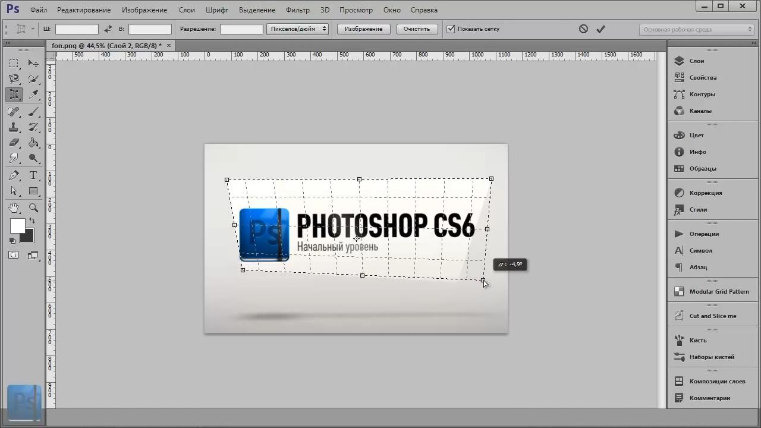761x428 pixels.
Task: Click the white foreground color swatch
Action: click(x=17, y=225)
